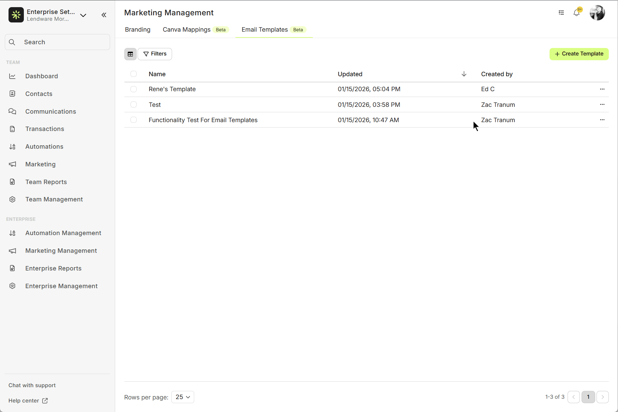Sort by Updated column arrow
The height and width of the screenshot is (412, 618).
coord(464,74)
